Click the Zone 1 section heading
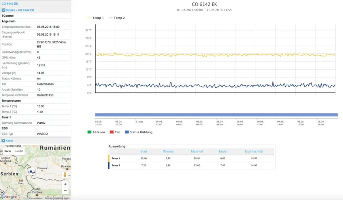Screen dimensions: 343x200 coord(6,117)
